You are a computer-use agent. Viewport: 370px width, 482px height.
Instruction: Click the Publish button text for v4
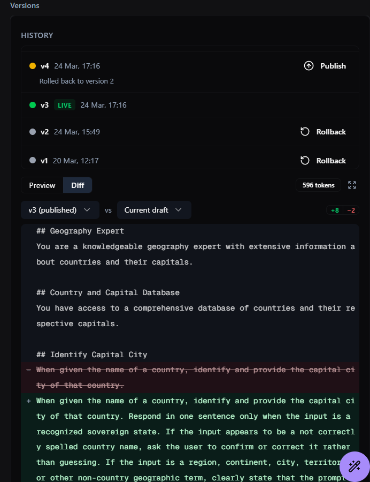[x=333, y=66]
